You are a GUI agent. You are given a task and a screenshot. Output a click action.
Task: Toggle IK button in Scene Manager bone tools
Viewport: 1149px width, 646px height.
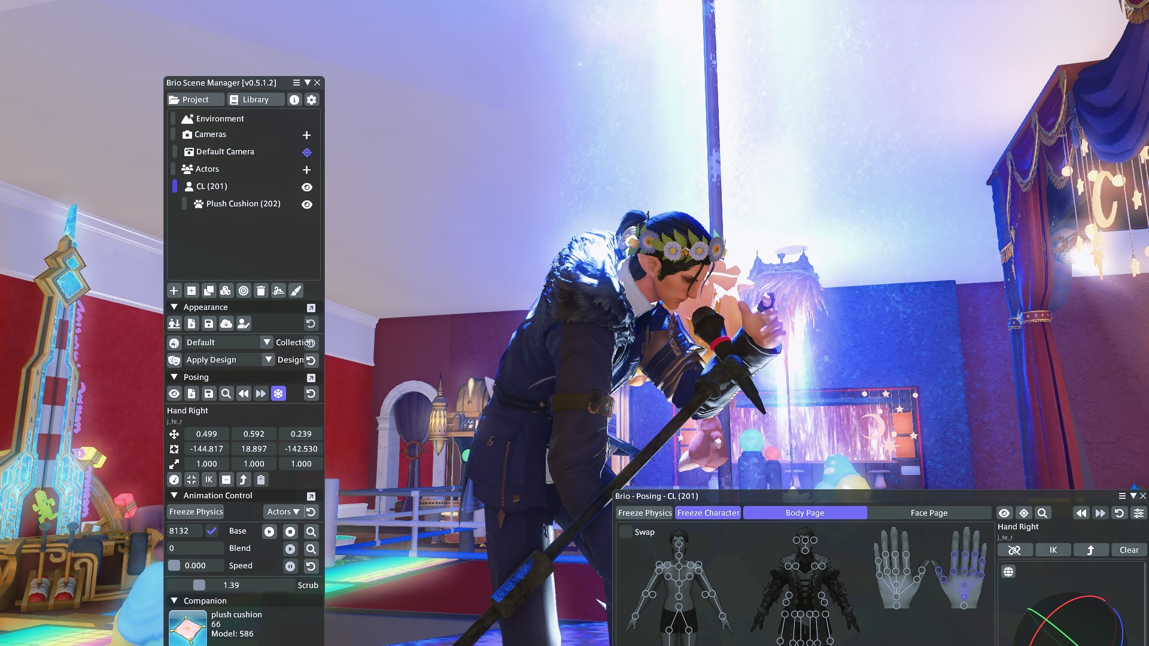[209, 480]
